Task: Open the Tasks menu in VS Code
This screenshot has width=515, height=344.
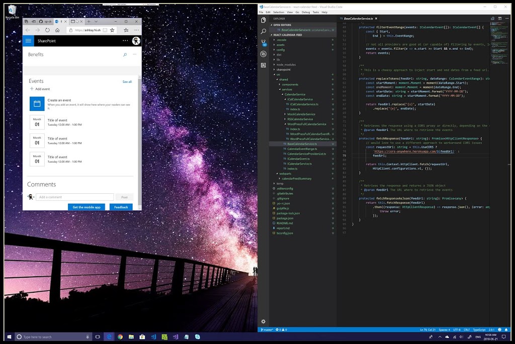Action: (316, 12)
